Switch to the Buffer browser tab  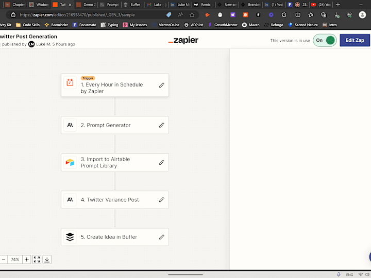(x=133, y=5)
